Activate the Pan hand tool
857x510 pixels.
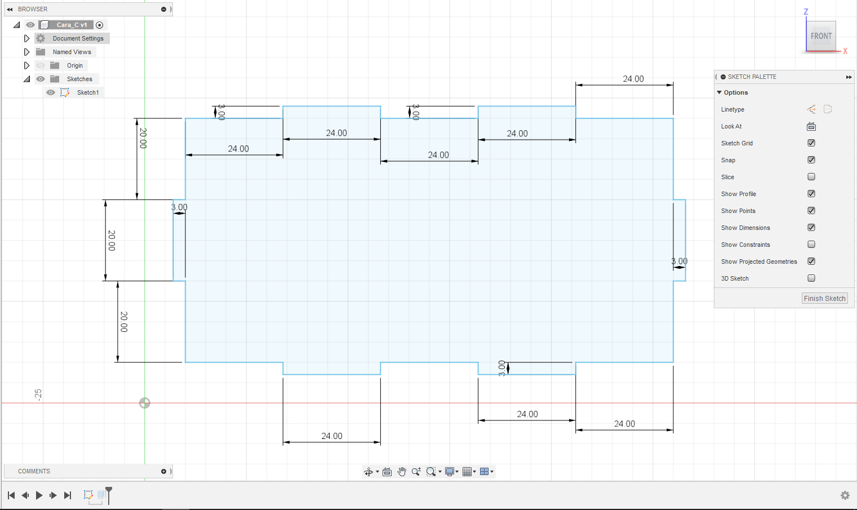pyautogui.click(x=402, y=472)
